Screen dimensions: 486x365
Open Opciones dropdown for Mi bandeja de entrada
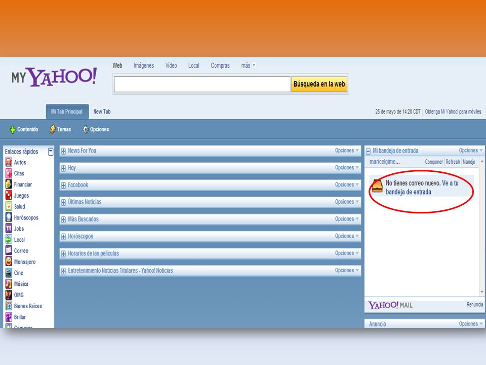click(x=471, y=150)
